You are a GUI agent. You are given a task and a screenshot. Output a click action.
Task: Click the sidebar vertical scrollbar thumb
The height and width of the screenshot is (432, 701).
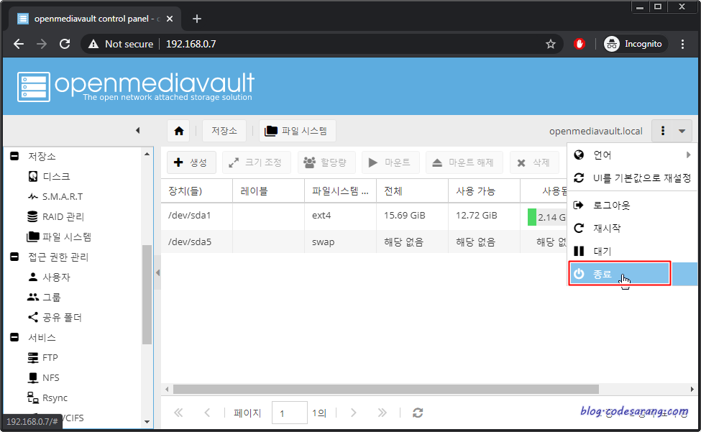147,295
